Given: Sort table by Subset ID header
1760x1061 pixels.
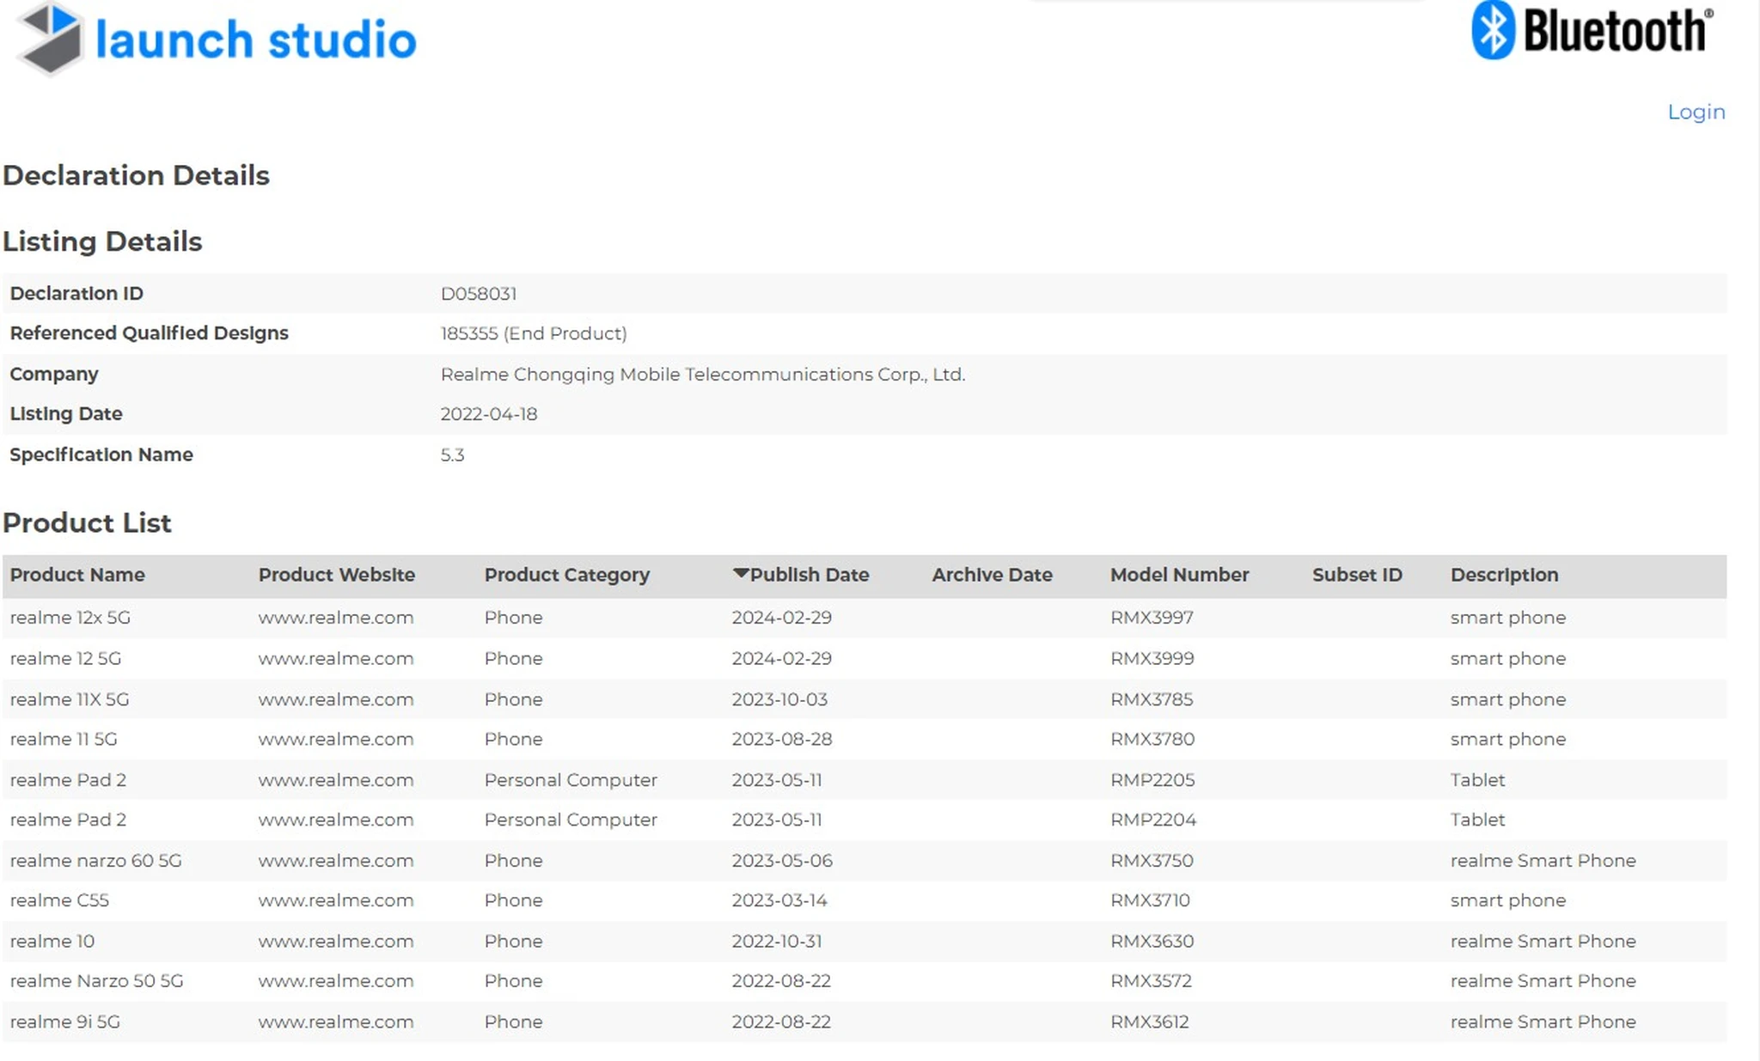Looking at the screenshot, I should coord(1357,575).
